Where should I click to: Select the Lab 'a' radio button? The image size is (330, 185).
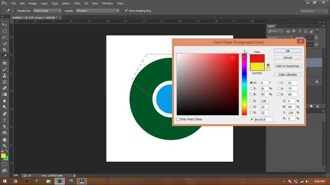(278, 88)
